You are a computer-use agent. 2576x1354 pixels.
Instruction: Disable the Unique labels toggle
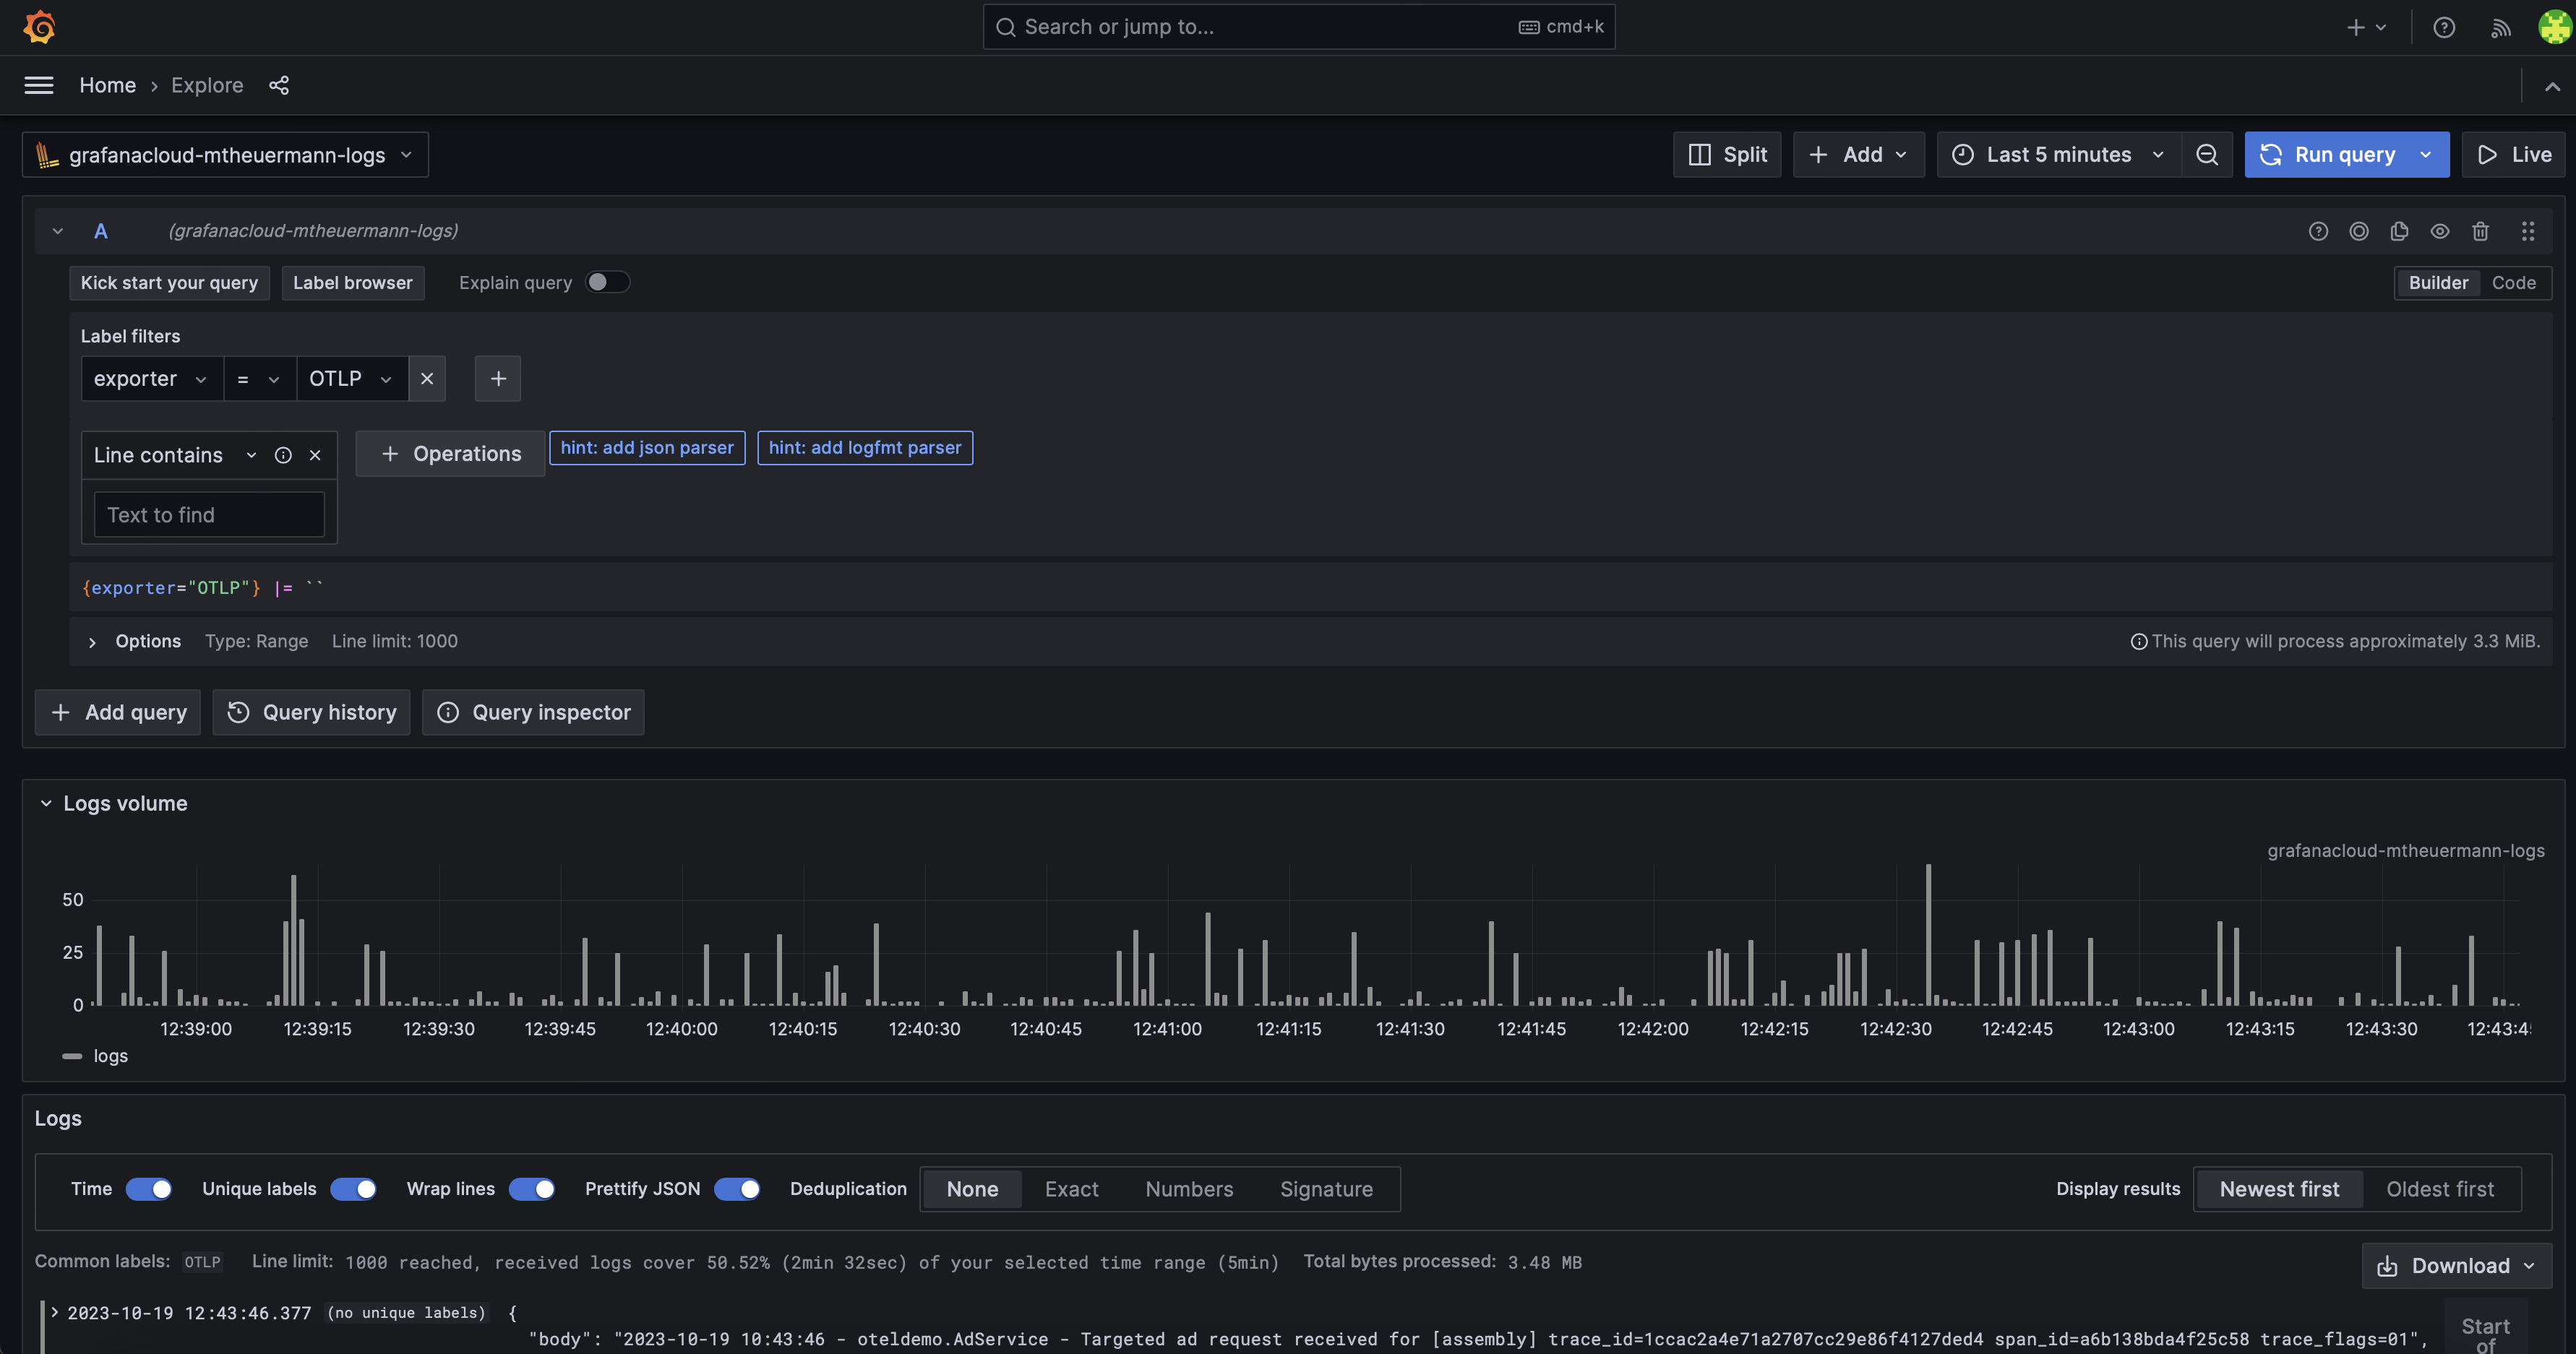click(353, 1188)
